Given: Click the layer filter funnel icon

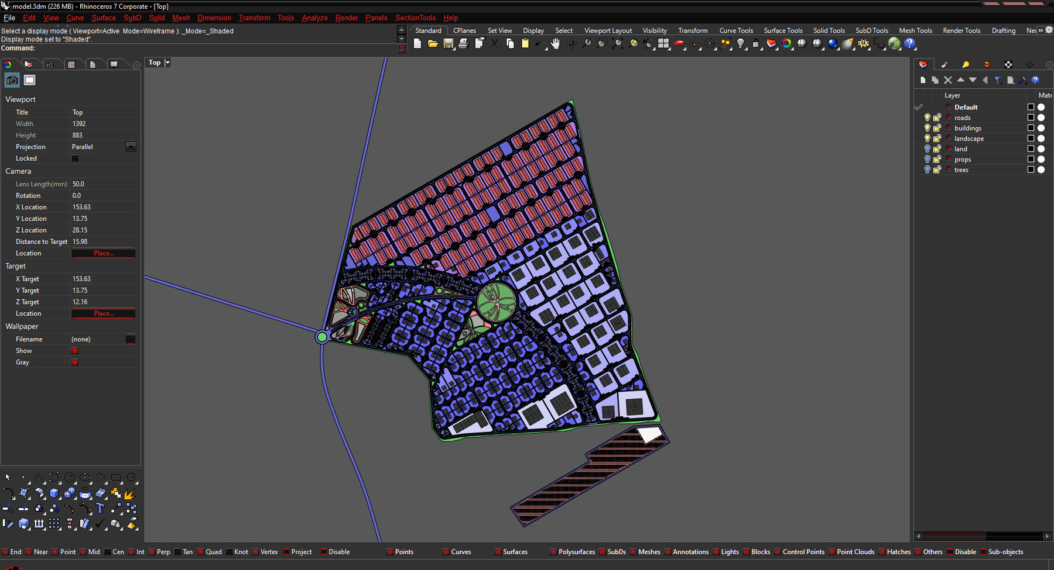Looking at the screenshot, I should (998, 80).
